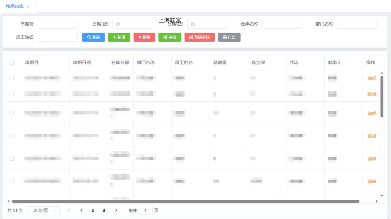Image resolution: width=391 pixels, height=219 pixels.
Task: Open the 20条/页 page size dropdown
Action: click(43, 211)
